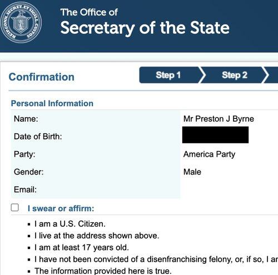The image size is (278, 275).
Task: Click the 'America Party' party value
Action: pos(209,154)
